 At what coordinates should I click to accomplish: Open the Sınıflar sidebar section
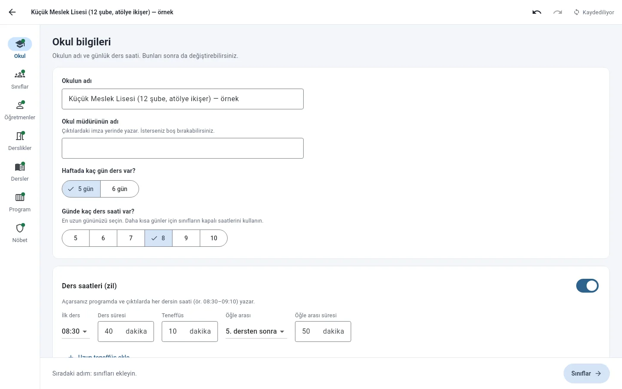click(20, 80)
